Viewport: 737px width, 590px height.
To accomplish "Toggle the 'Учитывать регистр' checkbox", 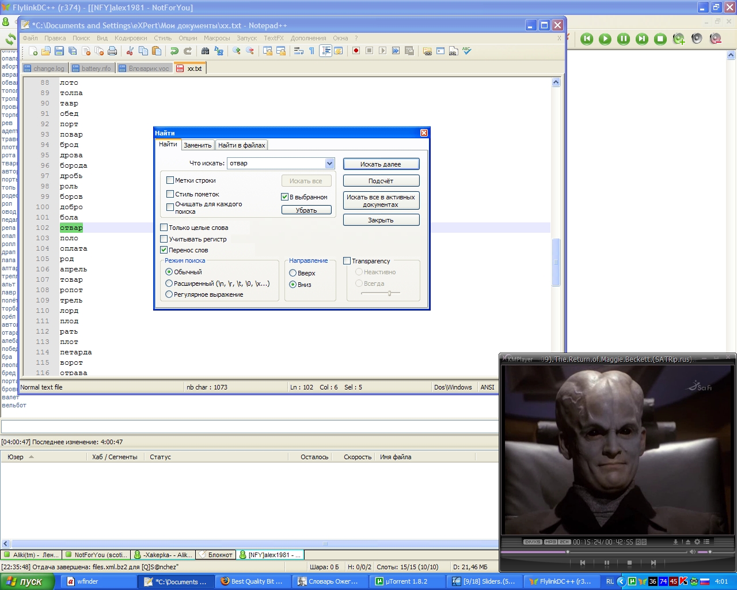I will point(164,239).
